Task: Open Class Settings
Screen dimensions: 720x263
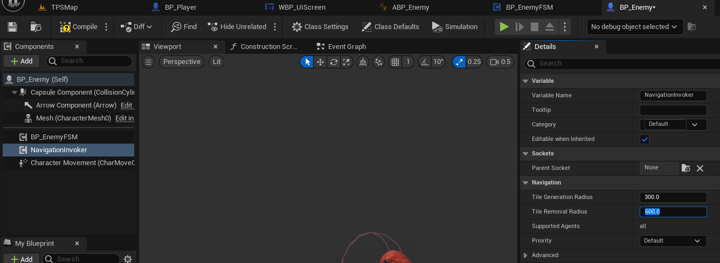Action: click(320, 27)
